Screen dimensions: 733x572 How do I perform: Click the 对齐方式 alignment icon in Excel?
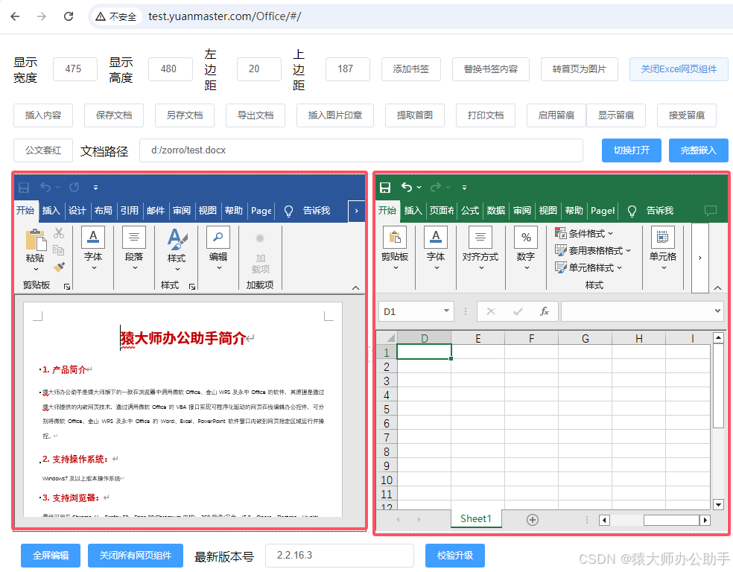pyautogui.click(x=480, y=237)
